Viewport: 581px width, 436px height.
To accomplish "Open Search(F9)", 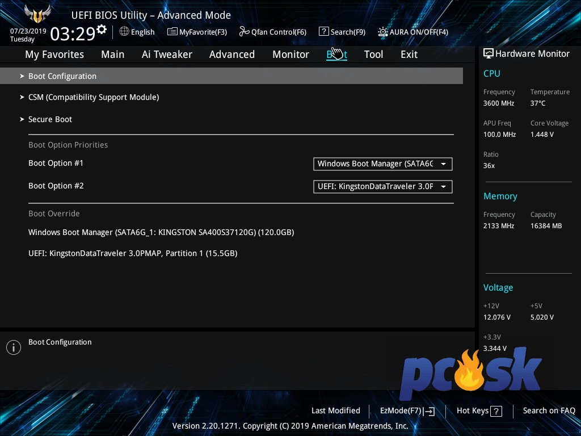I will 348,32.
